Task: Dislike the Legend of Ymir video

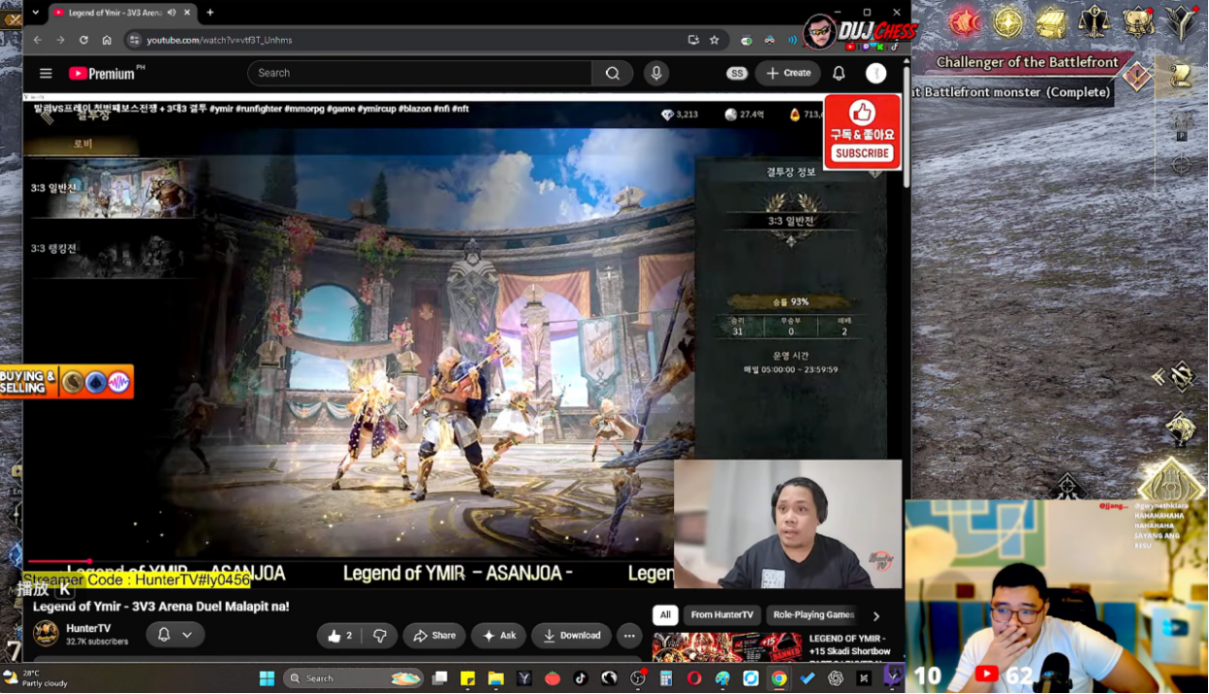Action: pos(380,636)
